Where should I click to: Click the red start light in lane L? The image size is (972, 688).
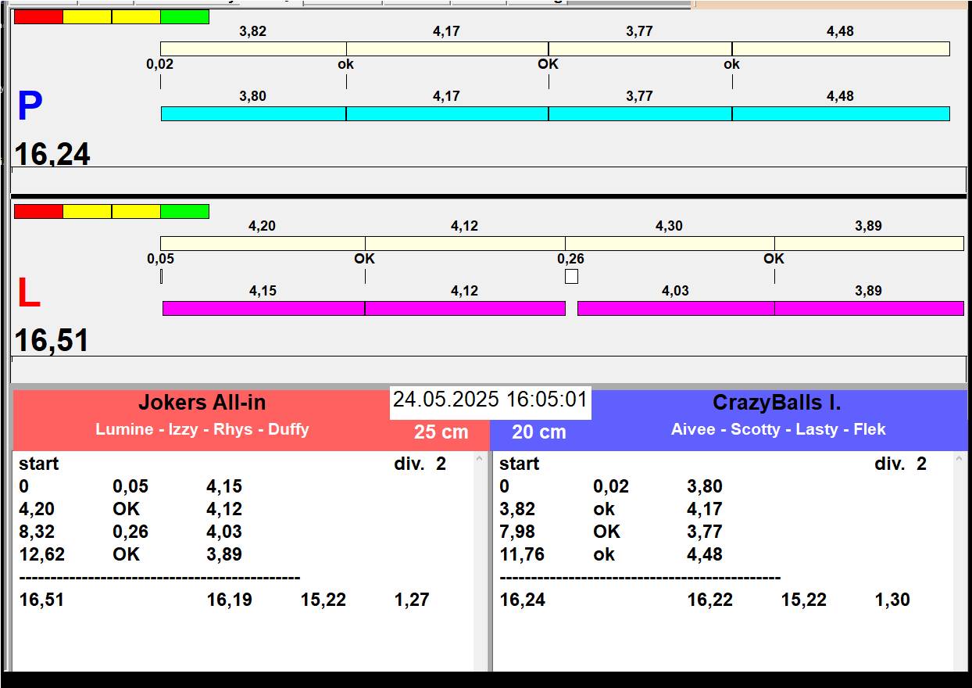coord(38,211)
